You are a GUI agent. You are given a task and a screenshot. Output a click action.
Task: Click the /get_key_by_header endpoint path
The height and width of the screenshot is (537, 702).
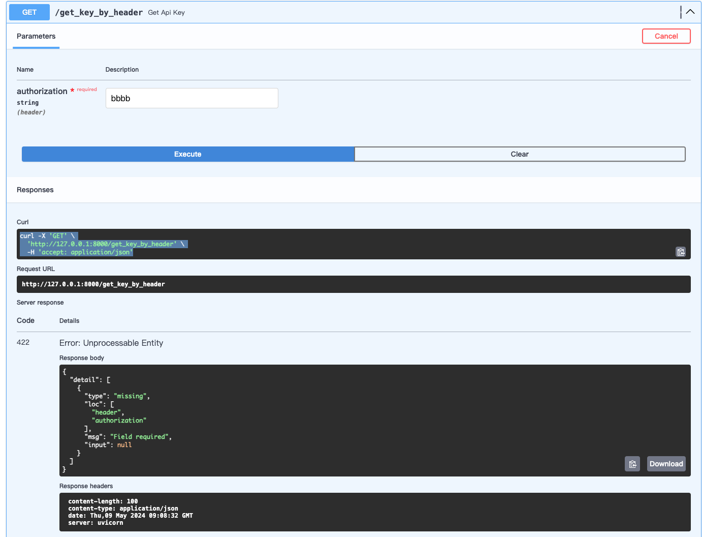click(99, 12)
